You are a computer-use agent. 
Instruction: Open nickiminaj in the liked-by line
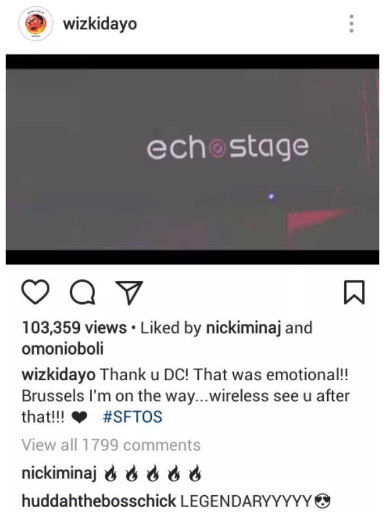[x=243, y=328]
